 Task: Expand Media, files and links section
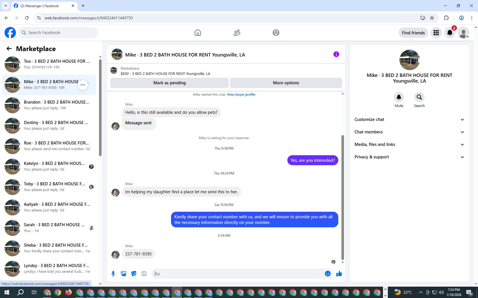[x=409, y=144]
